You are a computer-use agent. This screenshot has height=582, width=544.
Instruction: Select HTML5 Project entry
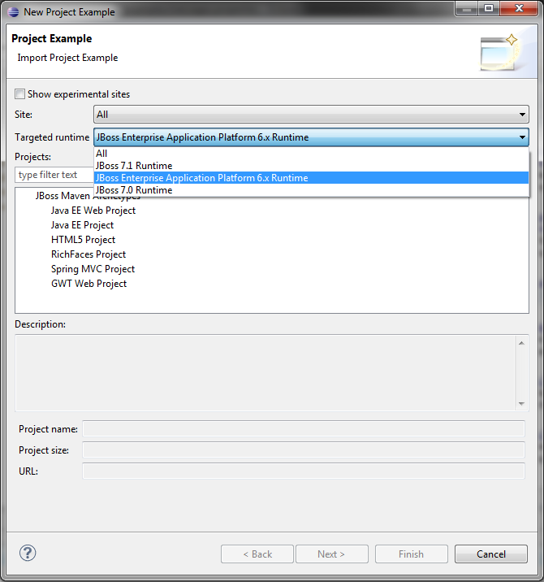coord(83,240)
